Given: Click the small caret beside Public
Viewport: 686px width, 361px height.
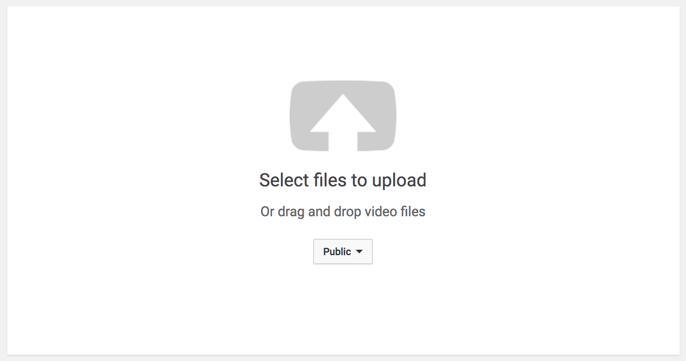Looking at the screenshot, I should point(359,252).
